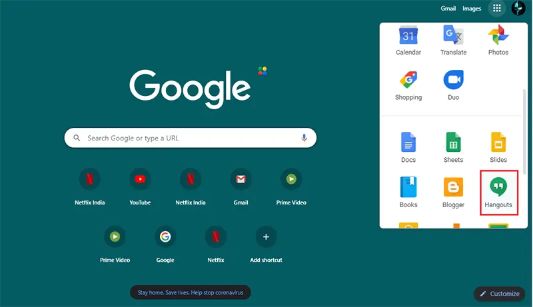
Task: Open the Netflix India shortcut next to Gmail
Action: [x=191, y=186]
